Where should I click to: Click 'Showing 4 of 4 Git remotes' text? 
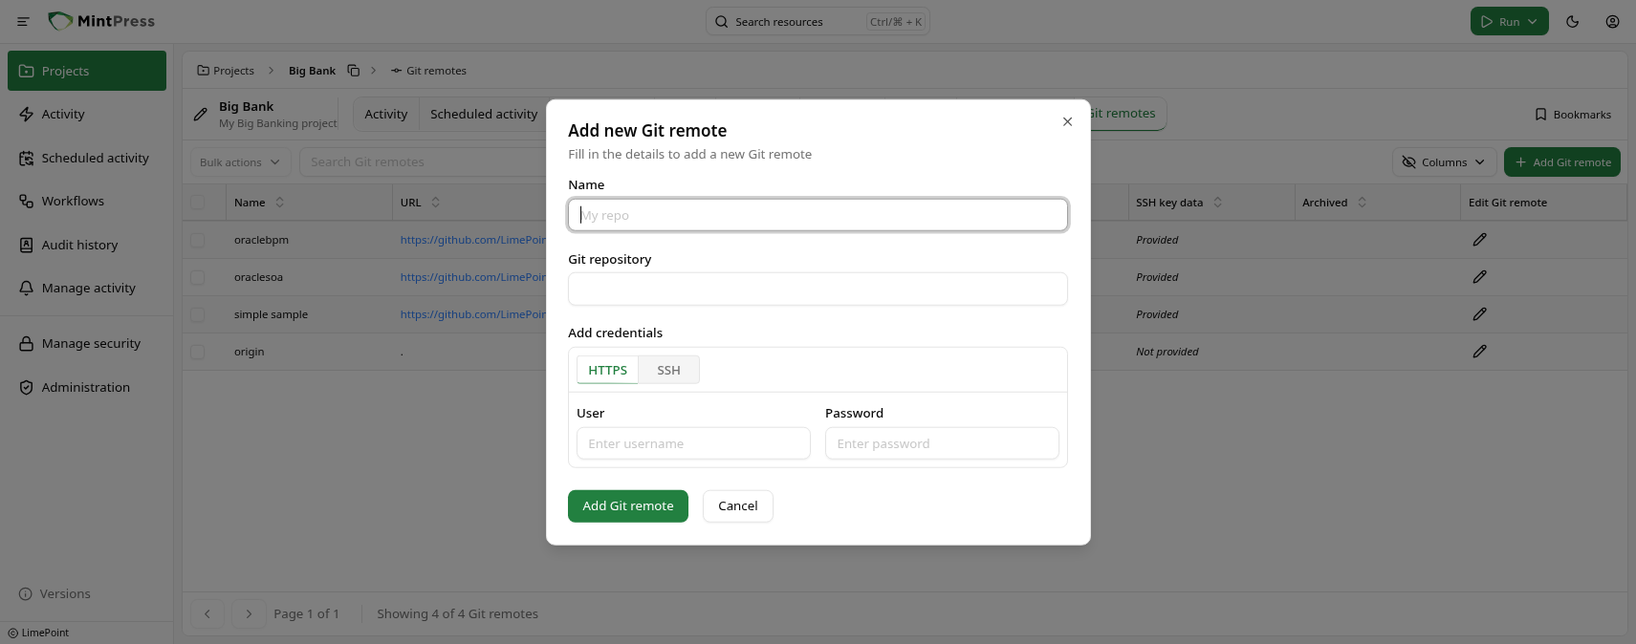coord(457,613)
